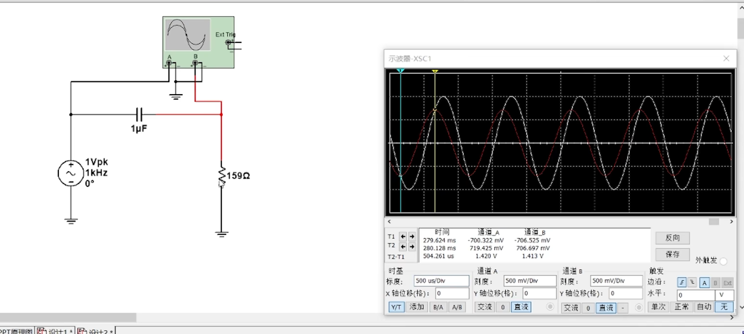Click the schematic horizontal scrollbar thumb

(x=68, y=318)
